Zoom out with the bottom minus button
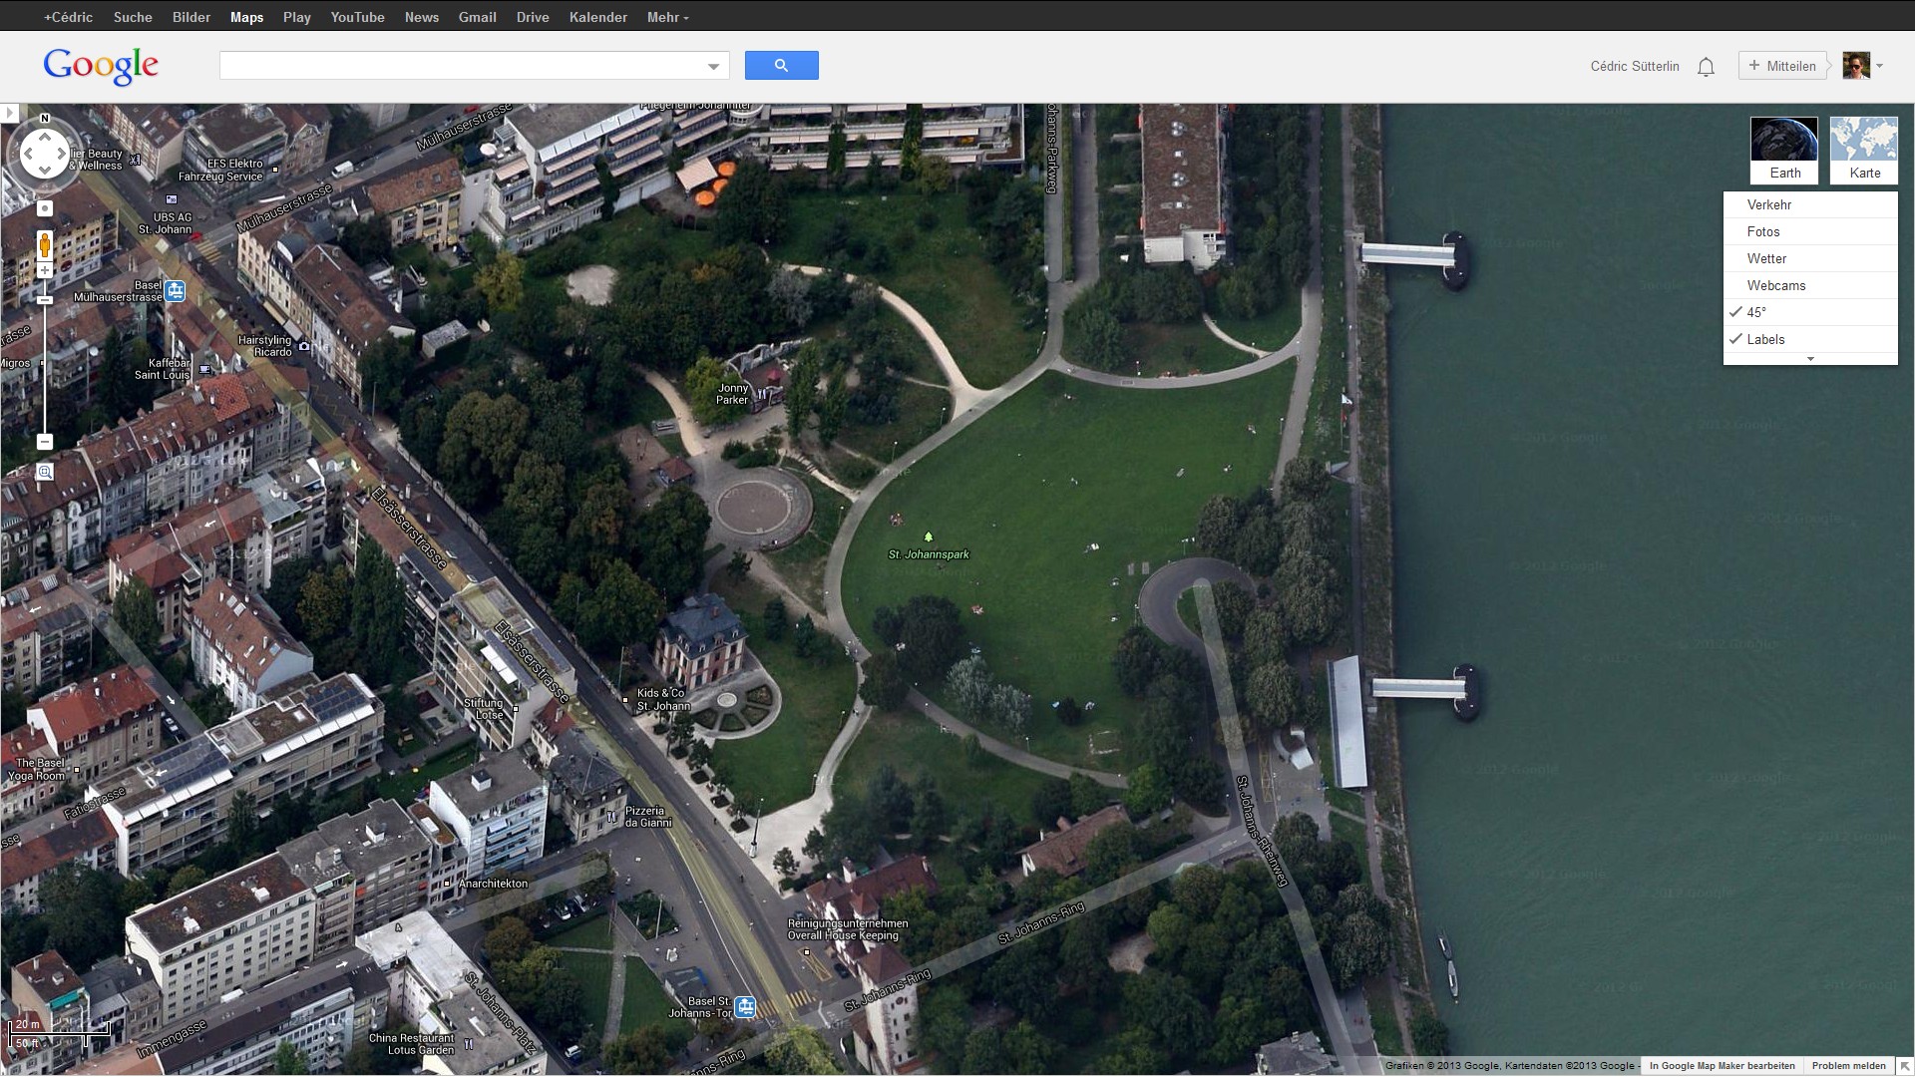The image size is (1915, 1077). click(44, 442)
